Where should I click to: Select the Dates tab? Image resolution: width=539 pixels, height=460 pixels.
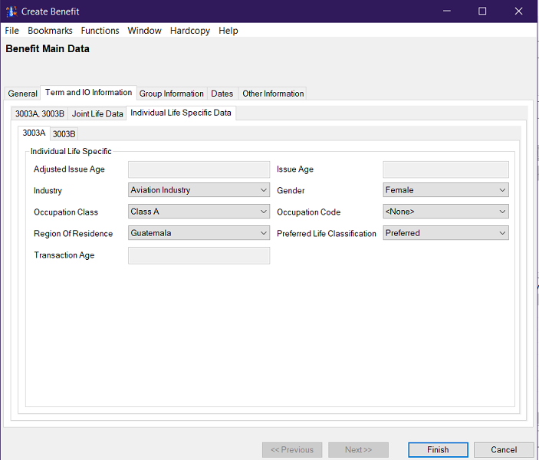222,94
